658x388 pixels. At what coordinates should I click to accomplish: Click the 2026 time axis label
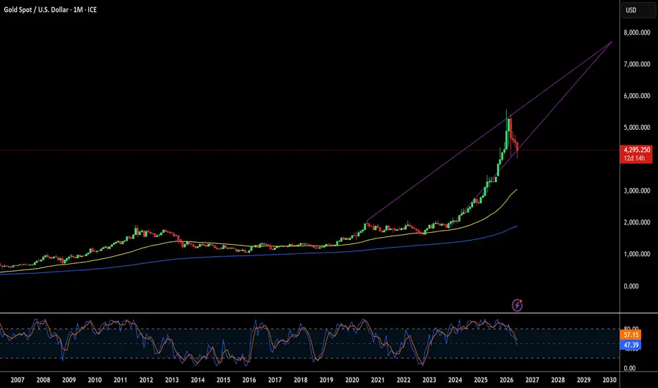[x=506, y=380]
